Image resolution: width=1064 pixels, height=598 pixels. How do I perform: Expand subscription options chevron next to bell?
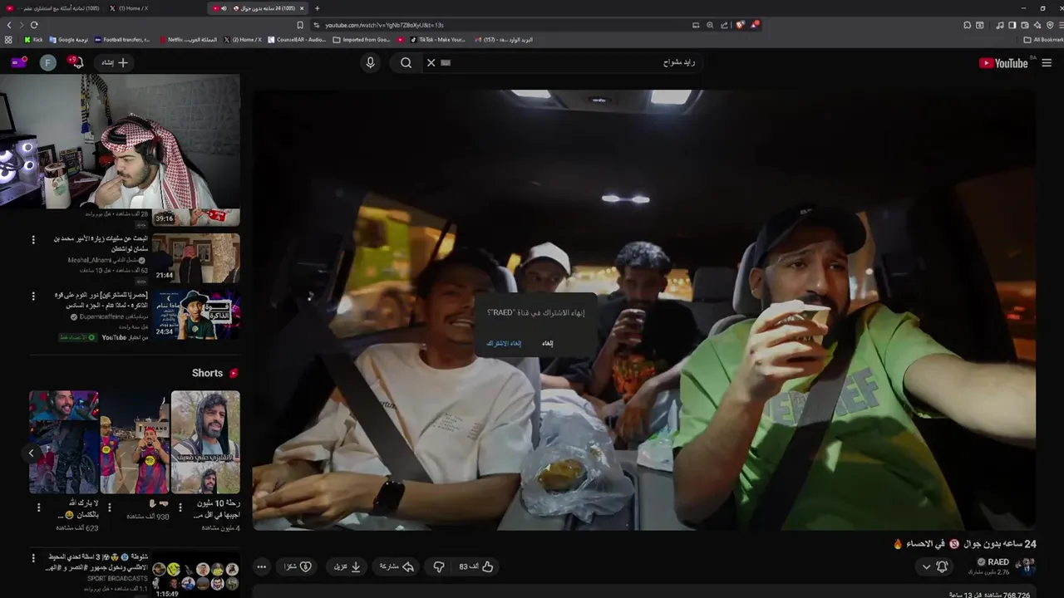[926, 567]
